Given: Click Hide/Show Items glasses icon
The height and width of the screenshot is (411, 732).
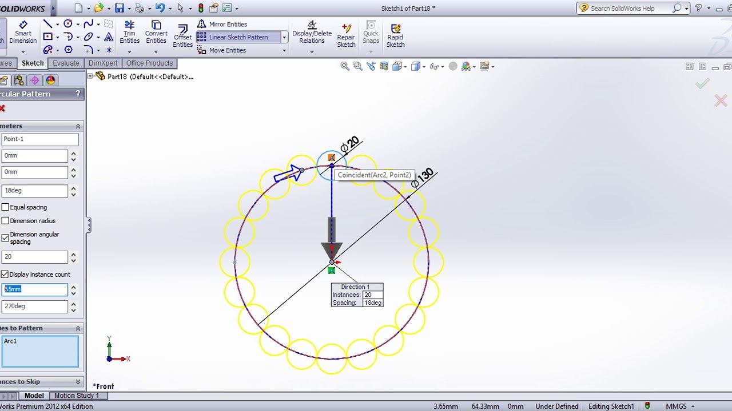Looking at the screenshot, I should (x=434, y=66).
